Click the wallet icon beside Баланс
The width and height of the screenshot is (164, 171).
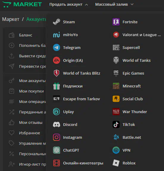12,35
